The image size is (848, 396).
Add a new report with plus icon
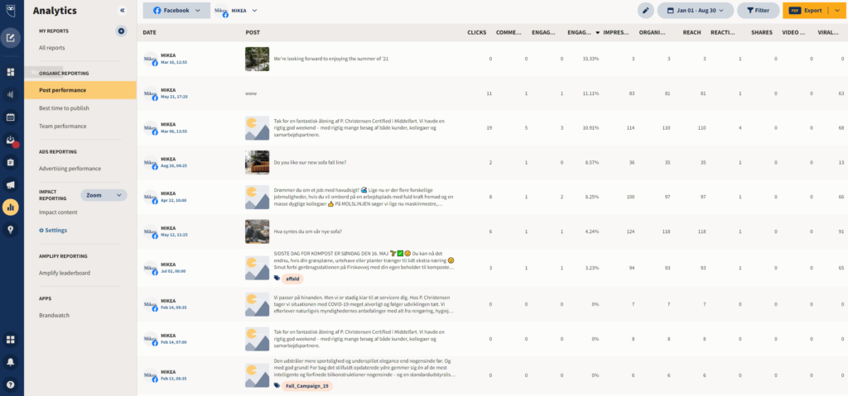pos(121,31)
